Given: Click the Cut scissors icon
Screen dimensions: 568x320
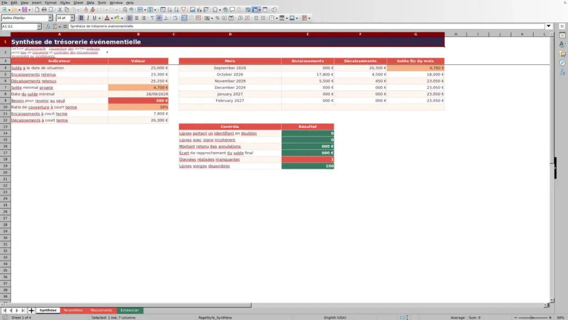Looking at the screenshot, I should 60,9.
